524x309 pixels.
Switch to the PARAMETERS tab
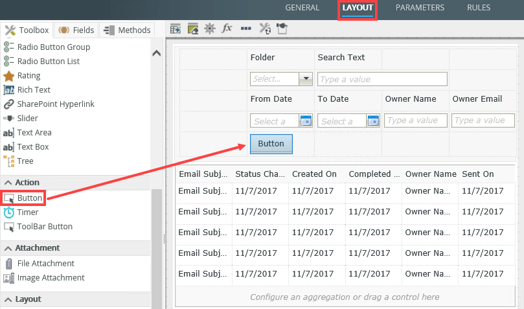[x=420, y=8]
